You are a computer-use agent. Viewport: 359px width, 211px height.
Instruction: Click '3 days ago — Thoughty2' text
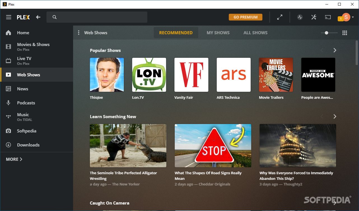tap(281, 184)
